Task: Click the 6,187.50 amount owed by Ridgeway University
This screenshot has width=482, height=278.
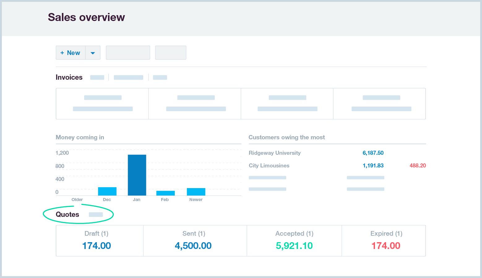Action: 373,153
